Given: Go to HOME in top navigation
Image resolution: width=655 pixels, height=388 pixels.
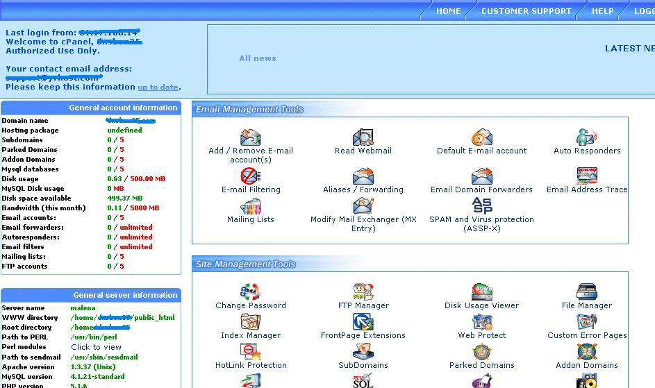Looking at the screenshot, I should coord(448,11).
